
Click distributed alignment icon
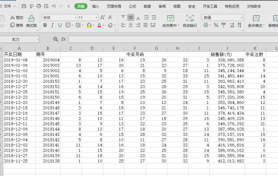[x=153, y=25]
